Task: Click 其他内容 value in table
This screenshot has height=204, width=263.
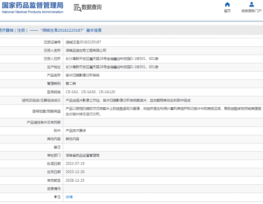Action: [x=72, y=139]
